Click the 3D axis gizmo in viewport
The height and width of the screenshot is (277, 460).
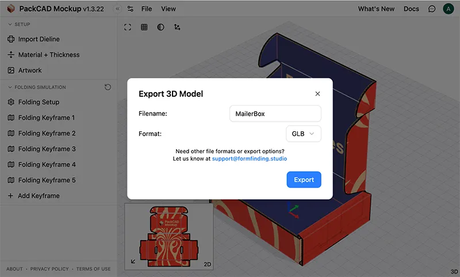[x=293, y=211]
